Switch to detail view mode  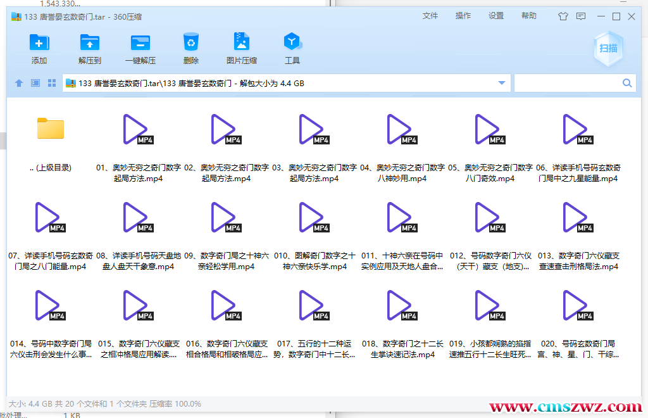point(35,82)
